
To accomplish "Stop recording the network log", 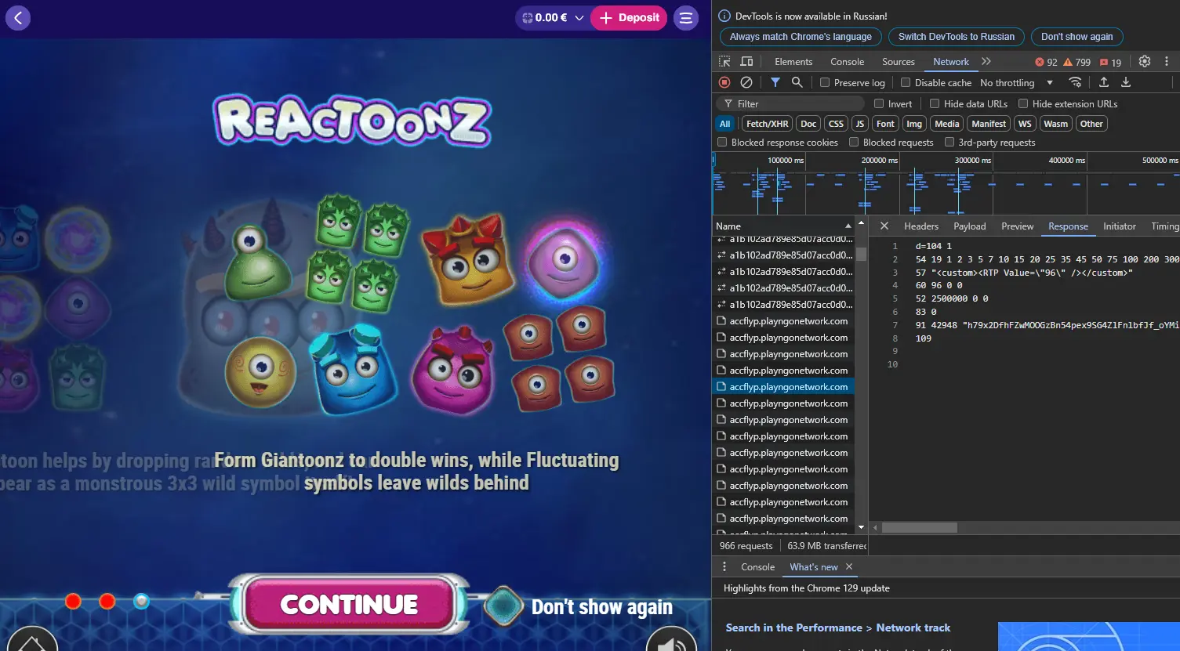I will click(x=724, y=82).
